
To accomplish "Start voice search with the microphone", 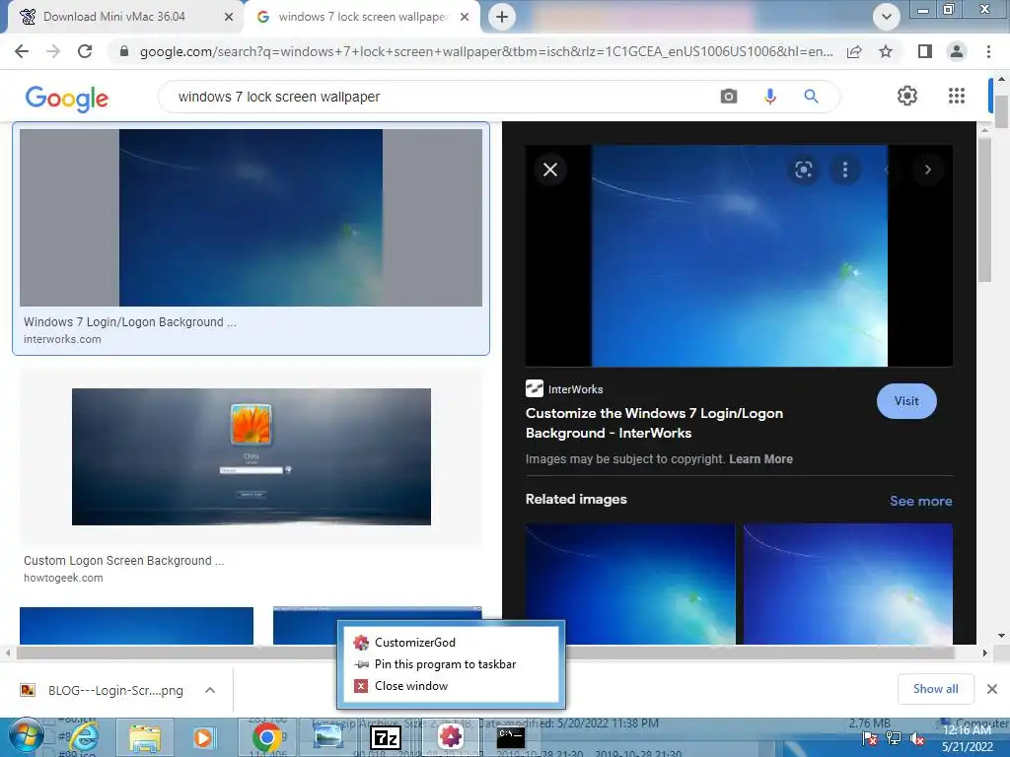I will (x=769, y=97).
